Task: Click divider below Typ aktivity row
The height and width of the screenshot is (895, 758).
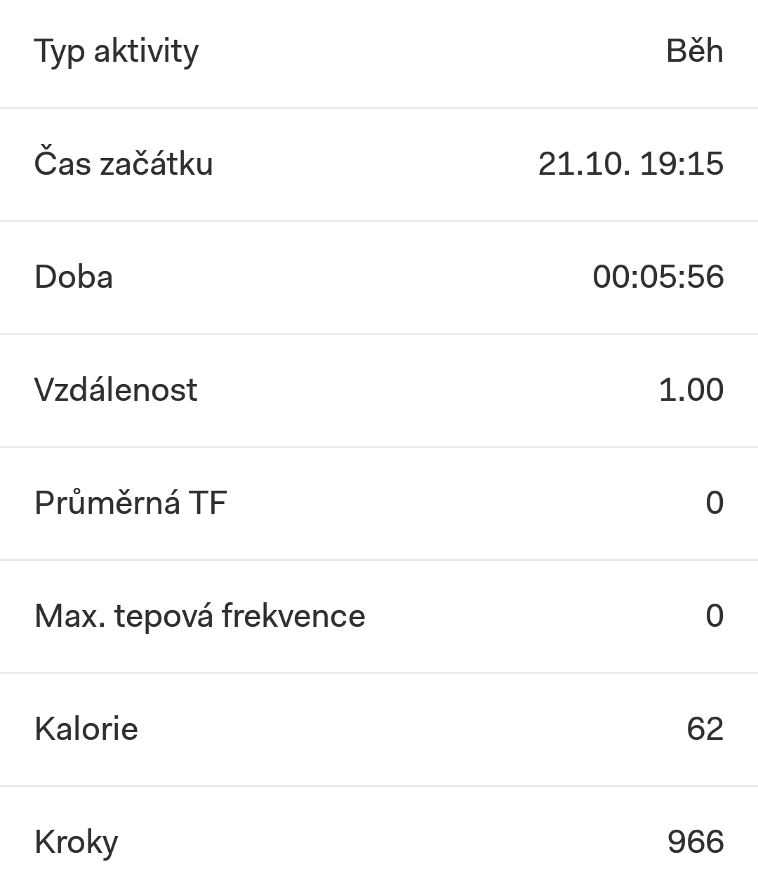Action: [379, 108]
